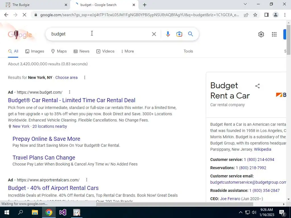
Task: Open taskbar clock showing 9:26 AM
Action: 267,212
